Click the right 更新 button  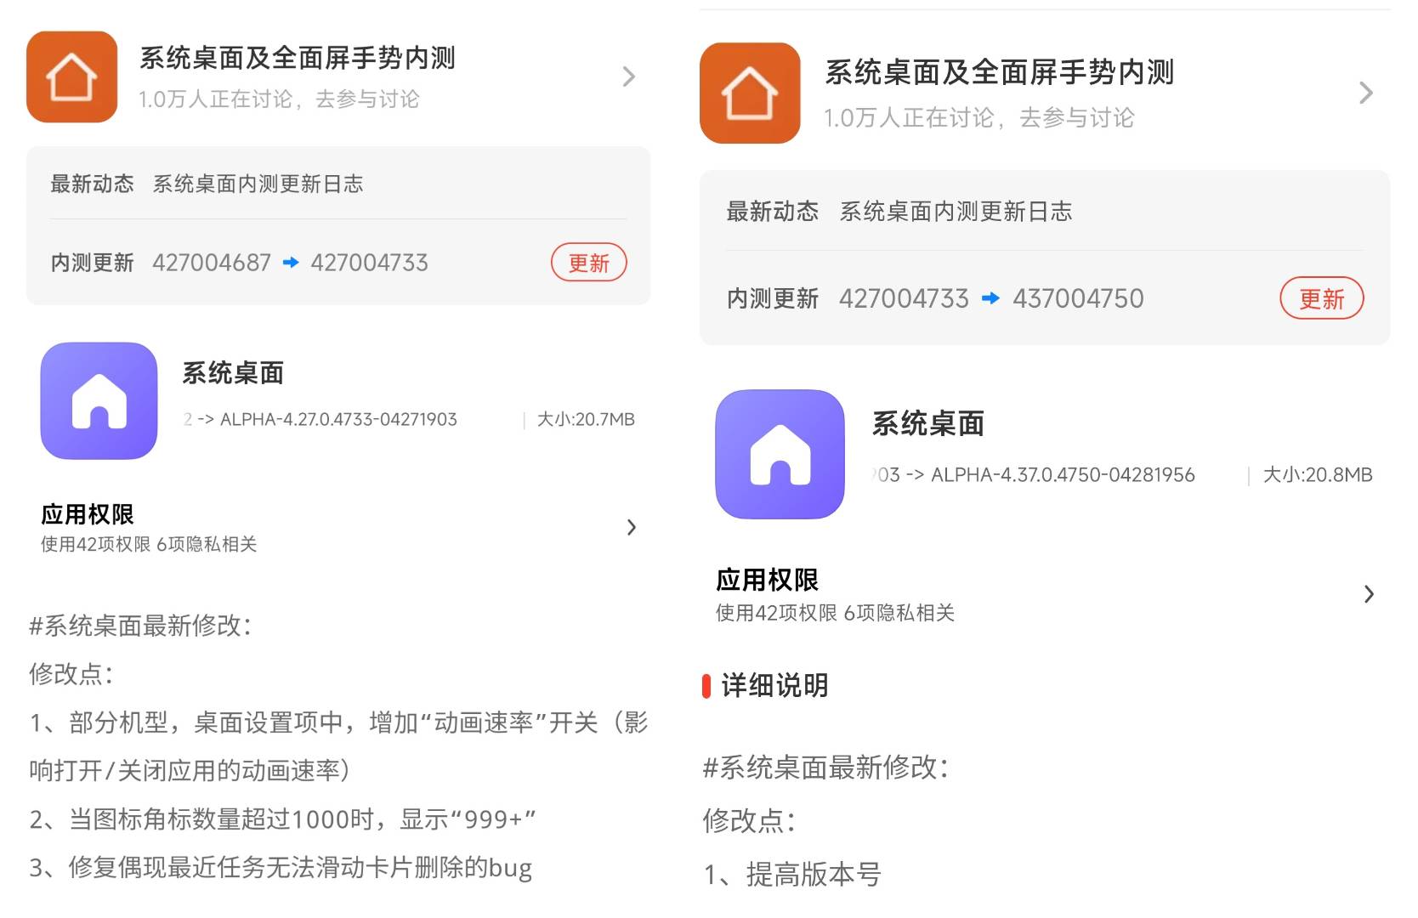click(1322, 298)
